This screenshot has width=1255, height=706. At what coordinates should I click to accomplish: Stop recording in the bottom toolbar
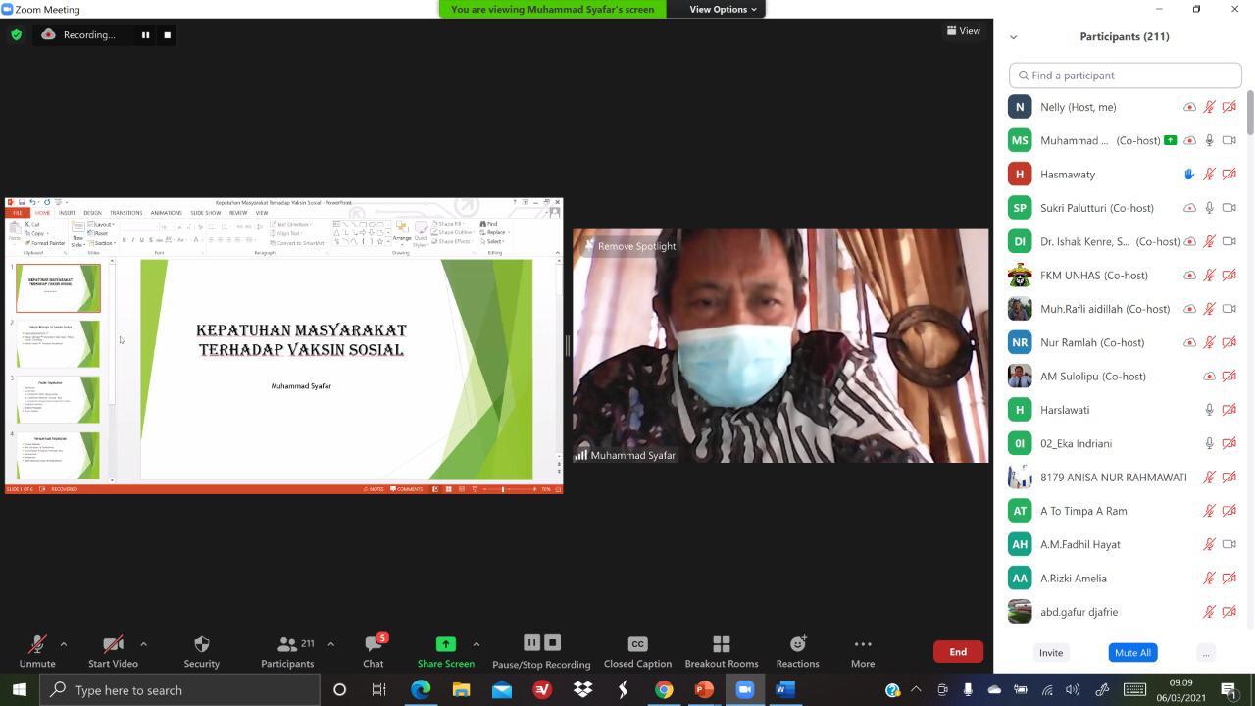pos(552,643)
